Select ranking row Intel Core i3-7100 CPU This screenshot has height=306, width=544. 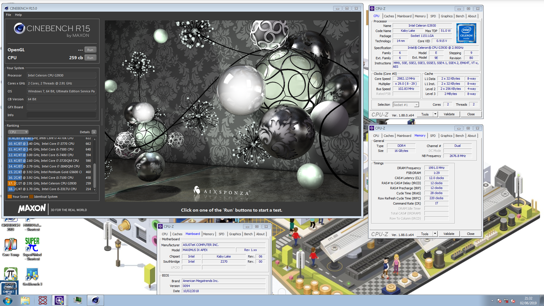[x=50, y=178]
